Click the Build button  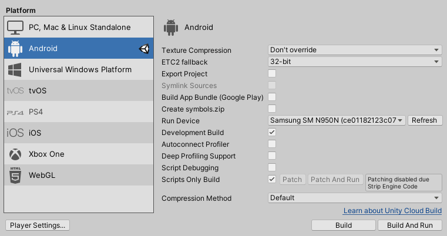click(344, 225)
